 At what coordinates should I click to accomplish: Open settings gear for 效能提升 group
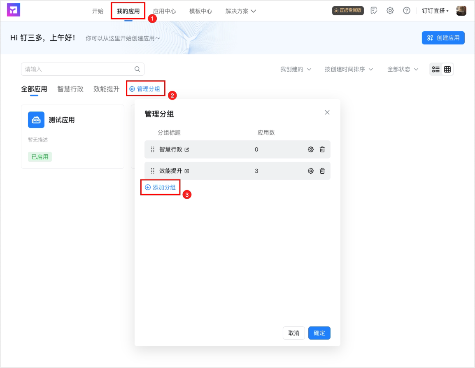coord(310,171)
